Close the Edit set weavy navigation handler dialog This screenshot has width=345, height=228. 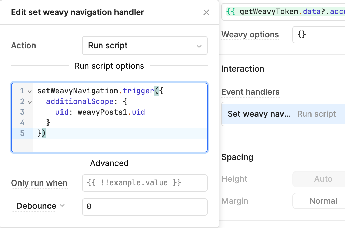206,13
